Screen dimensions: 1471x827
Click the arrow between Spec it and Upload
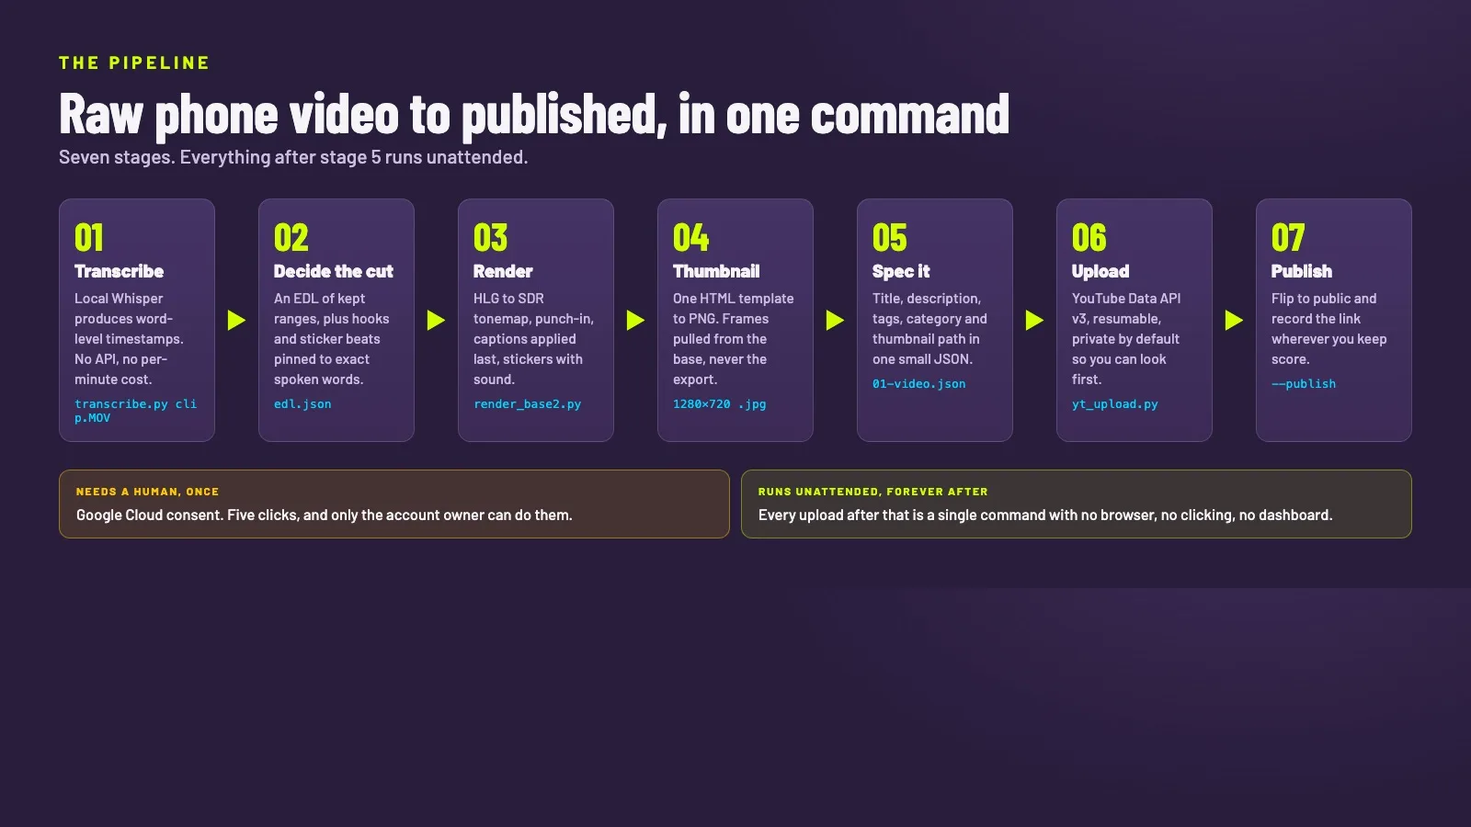(x=1035, y=320)
